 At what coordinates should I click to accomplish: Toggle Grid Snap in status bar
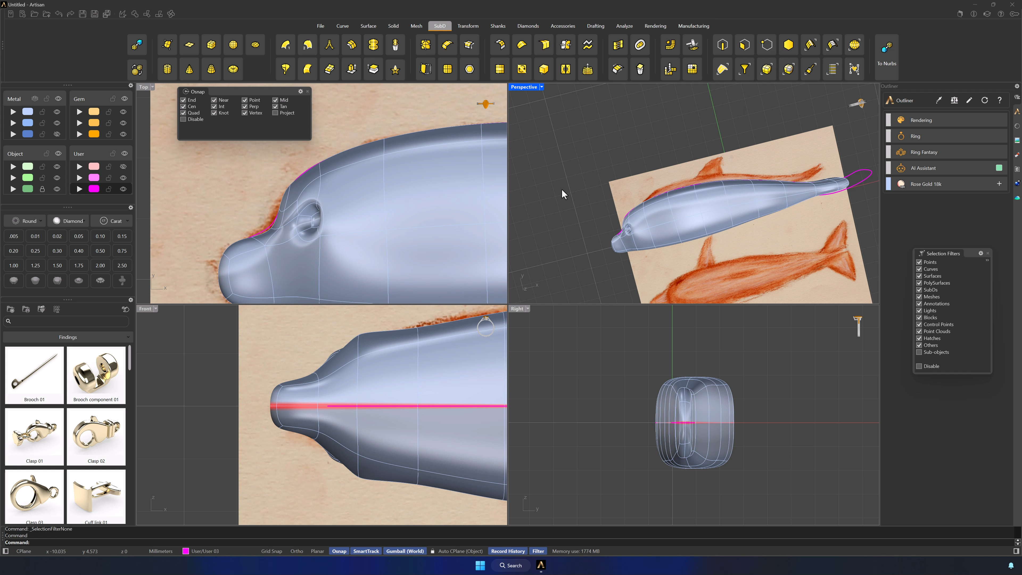[271, 551]
